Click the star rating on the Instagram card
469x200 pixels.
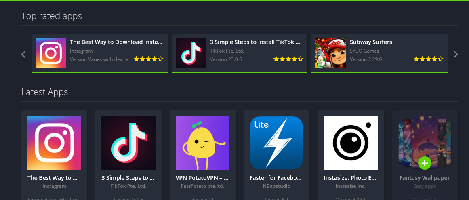(148, 59)
